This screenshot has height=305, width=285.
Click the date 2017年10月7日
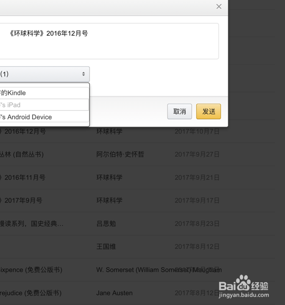click(197, 131)
